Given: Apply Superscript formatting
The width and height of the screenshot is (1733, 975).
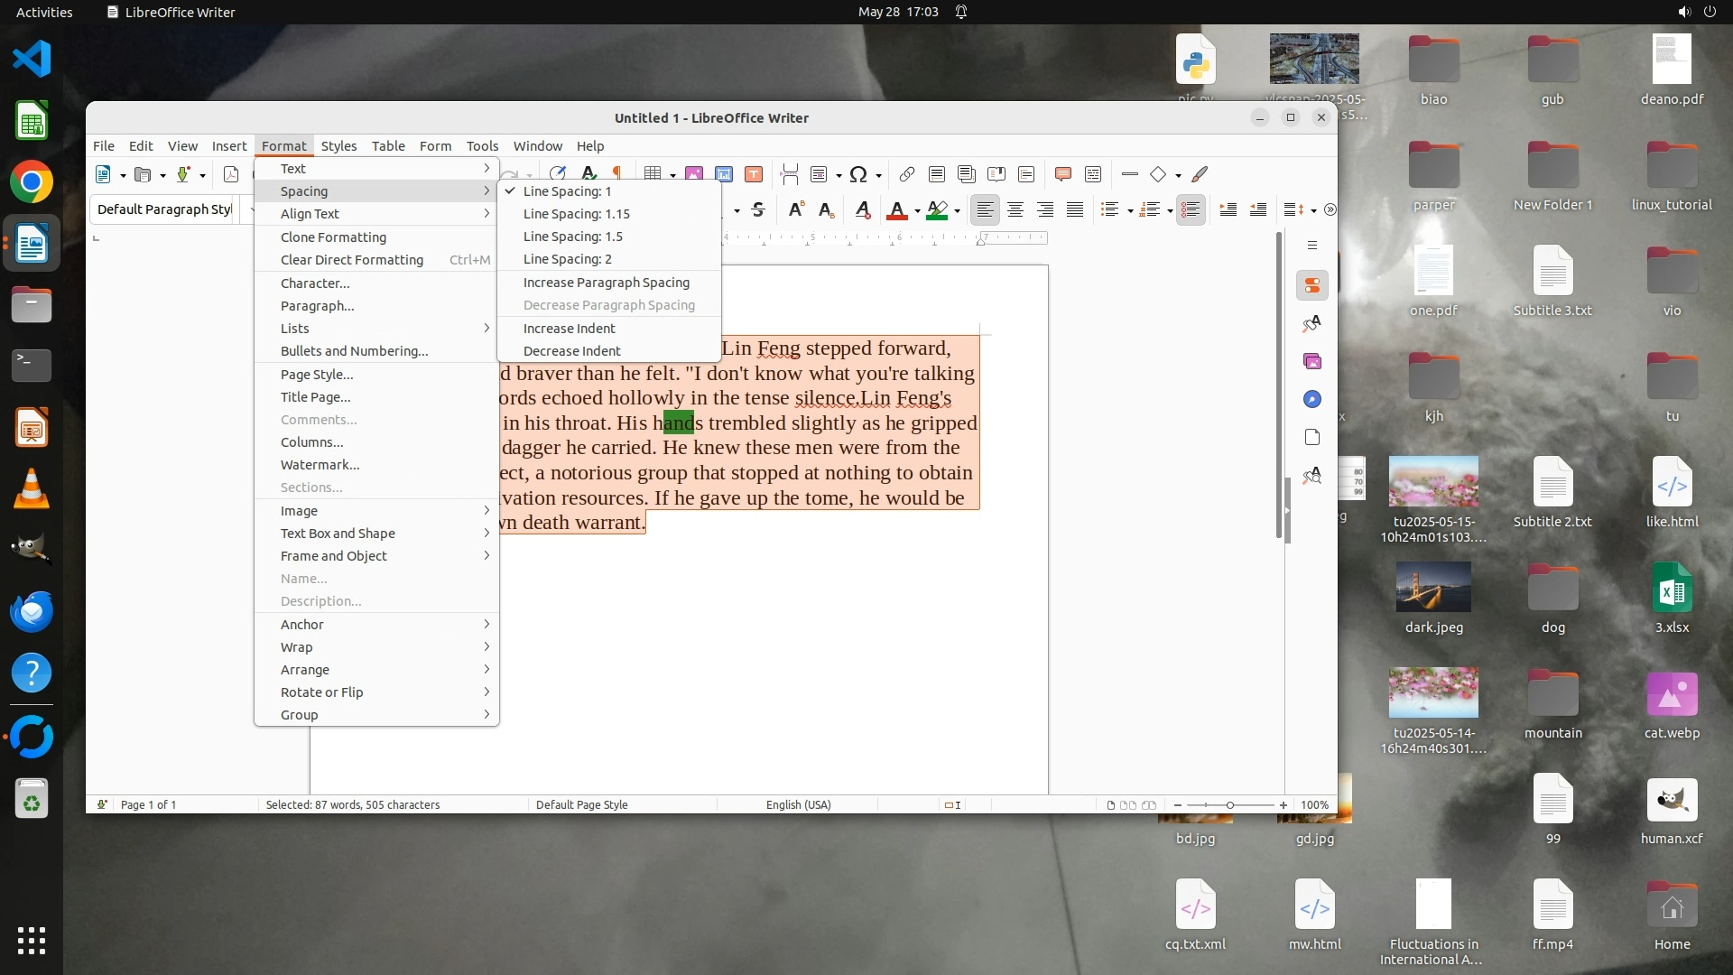Looking at the screenshot, I should point(795,209).
